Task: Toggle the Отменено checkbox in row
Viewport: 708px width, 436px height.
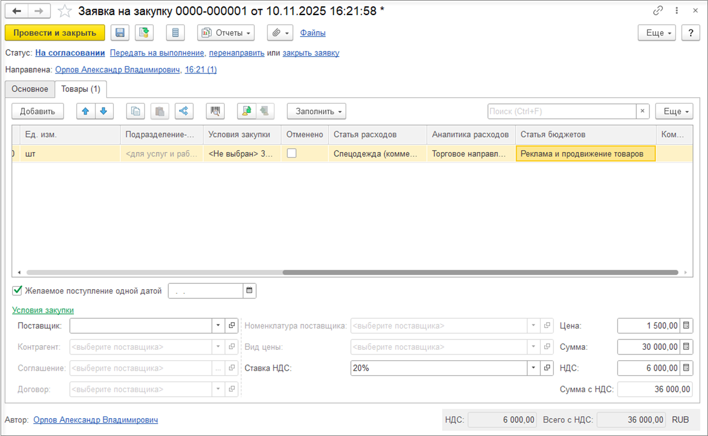Action: [x=292, y=153]
